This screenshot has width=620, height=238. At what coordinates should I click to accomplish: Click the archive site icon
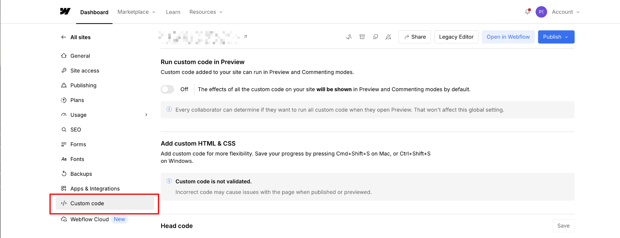(362, 37)
